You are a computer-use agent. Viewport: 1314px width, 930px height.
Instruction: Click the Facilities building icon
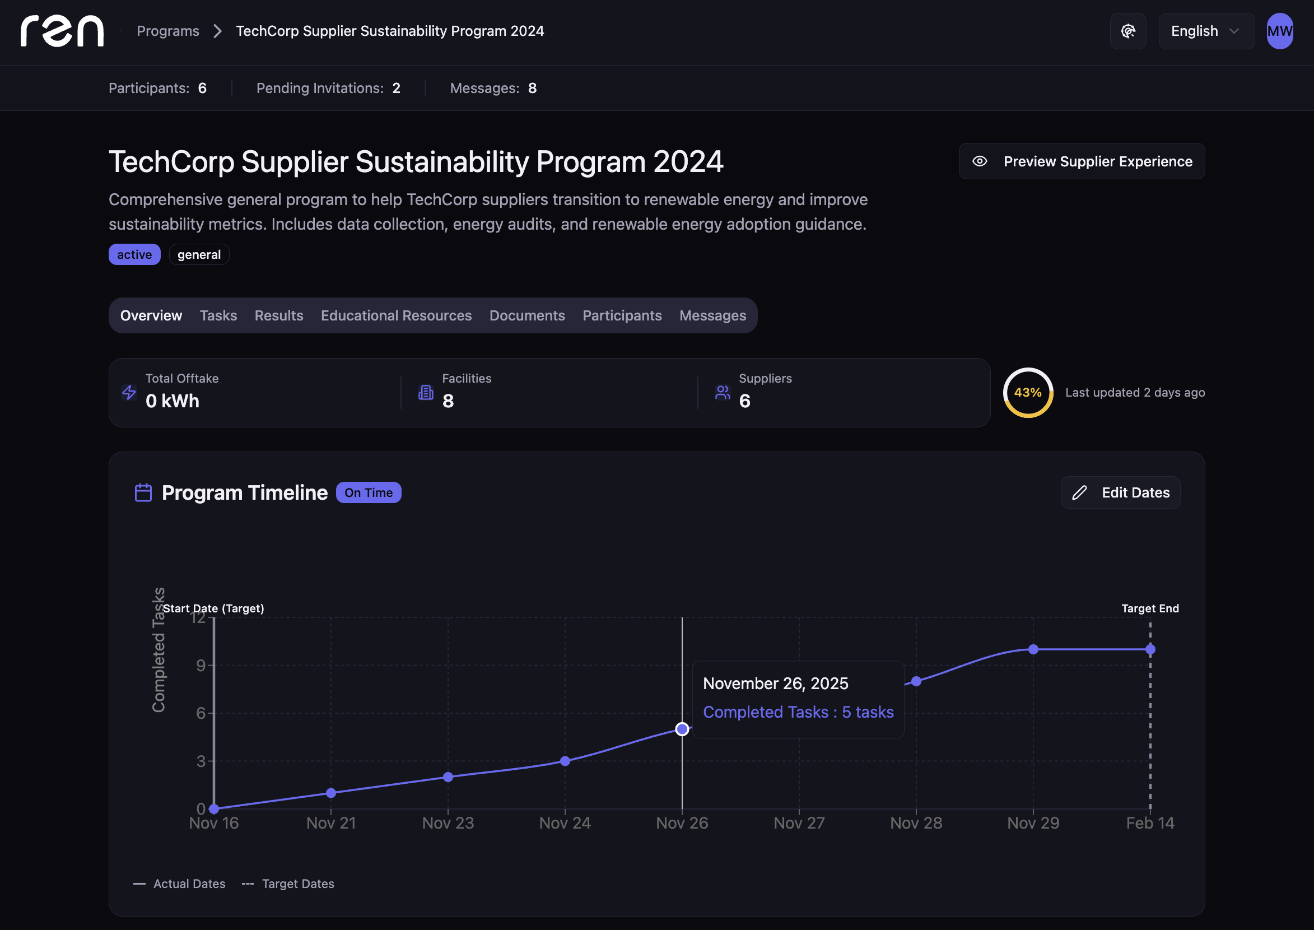tap(426, 392)
